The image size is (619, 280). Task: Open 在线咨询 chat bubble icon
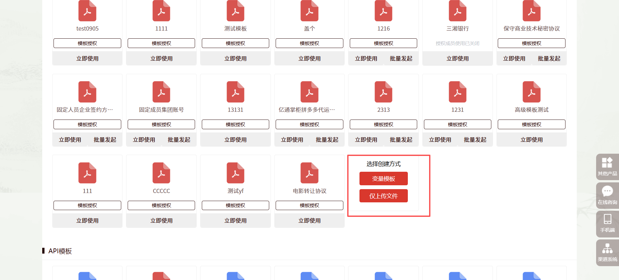click(x=607, y=191)
